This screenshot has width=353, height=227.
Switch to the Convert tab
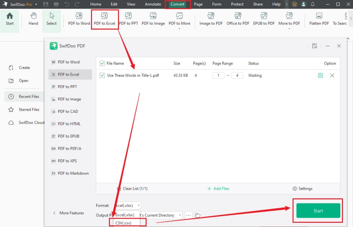pyautogui.click(x=178, y=4)
